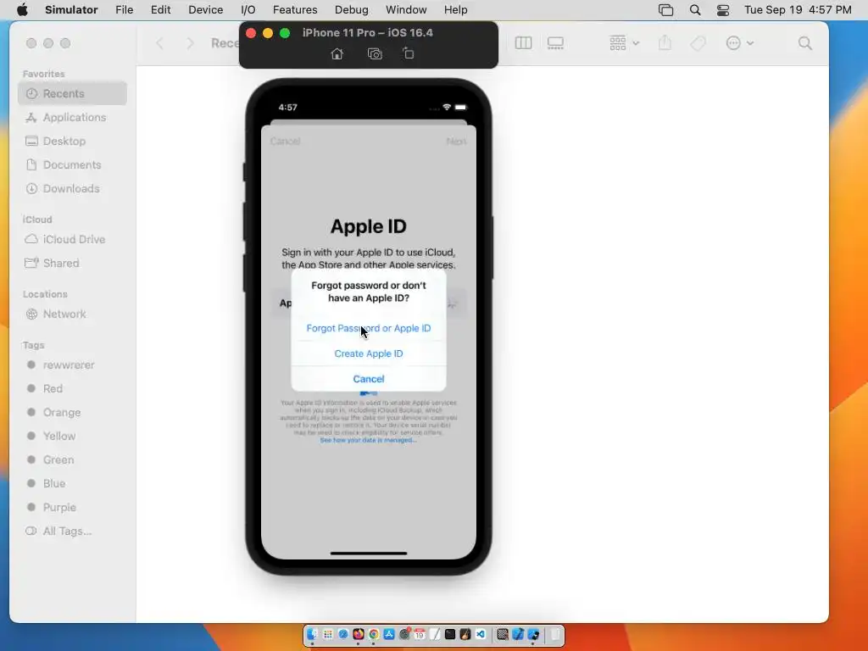Viewport: 868px width, 651px height.
Task: Open the Window menu
Action: pyautogui.click(x=406, y=10)
